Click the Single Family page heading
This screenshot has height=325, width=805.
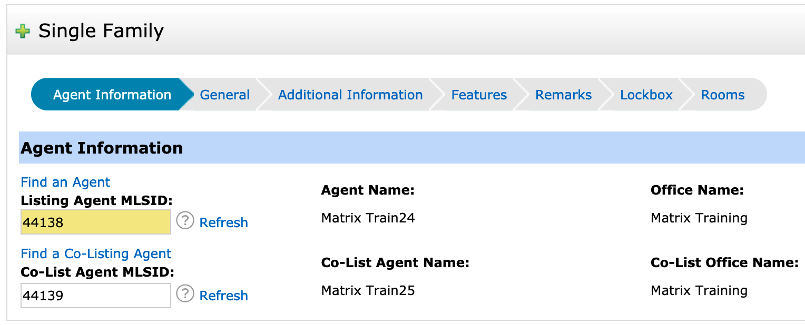100,31
